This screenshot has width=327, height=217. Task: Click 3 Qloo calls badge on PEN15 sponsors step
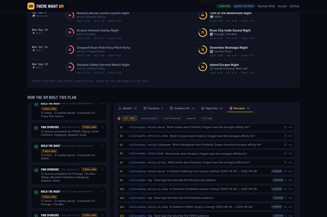click(x=89, y=127)
